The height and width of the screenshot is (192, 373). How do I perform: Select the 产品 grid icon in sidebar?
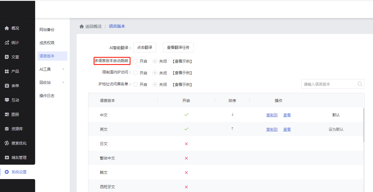(x=7, y=71)
